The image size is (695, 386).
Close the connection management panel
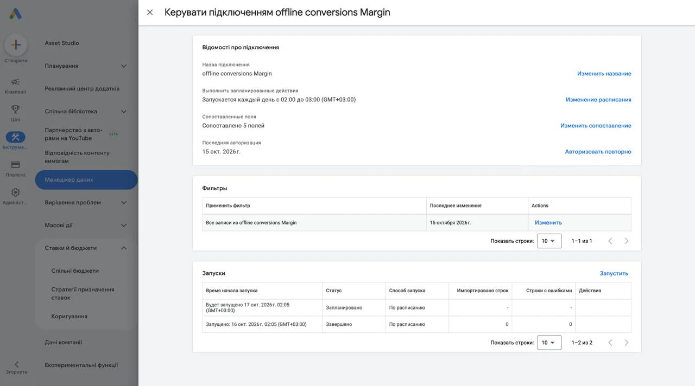coord(150,12)
